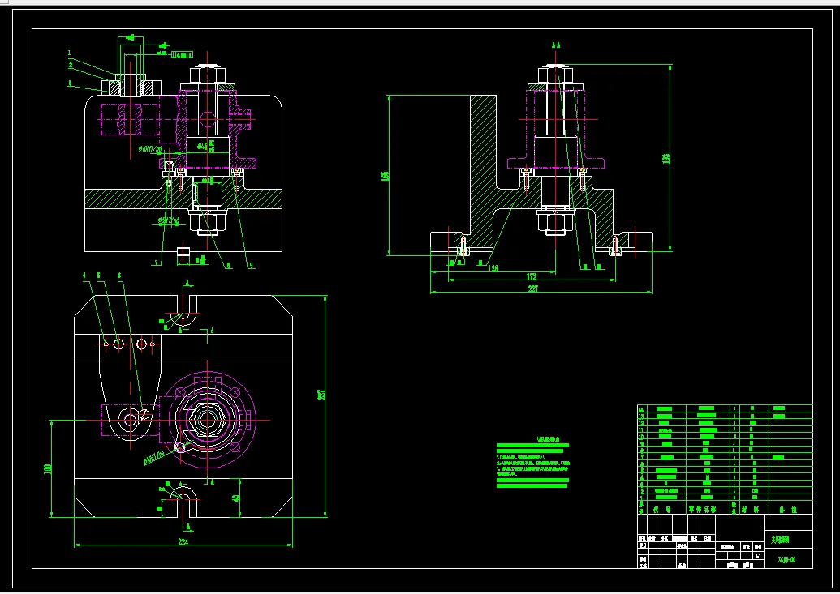Select the 165 height dimension text
Viewport: 840px width, 594px height.
tap(386, 176)
